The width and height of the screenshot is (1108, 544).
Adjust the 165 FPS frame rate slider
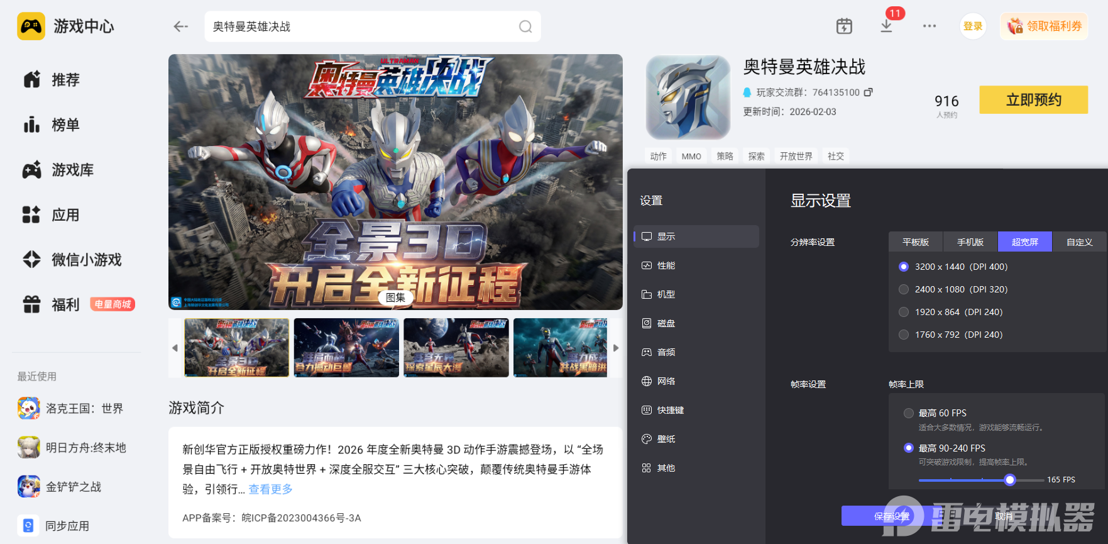click(1010, 480)
